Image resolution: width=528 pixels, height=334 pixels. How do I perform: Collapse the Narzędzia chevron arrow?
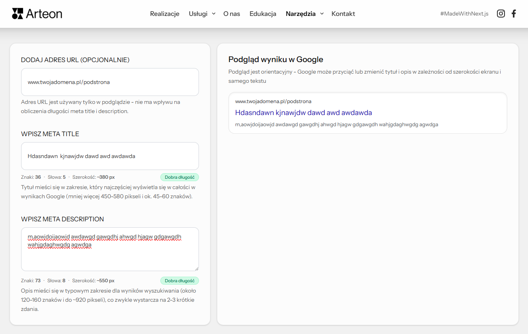[322, 14]
